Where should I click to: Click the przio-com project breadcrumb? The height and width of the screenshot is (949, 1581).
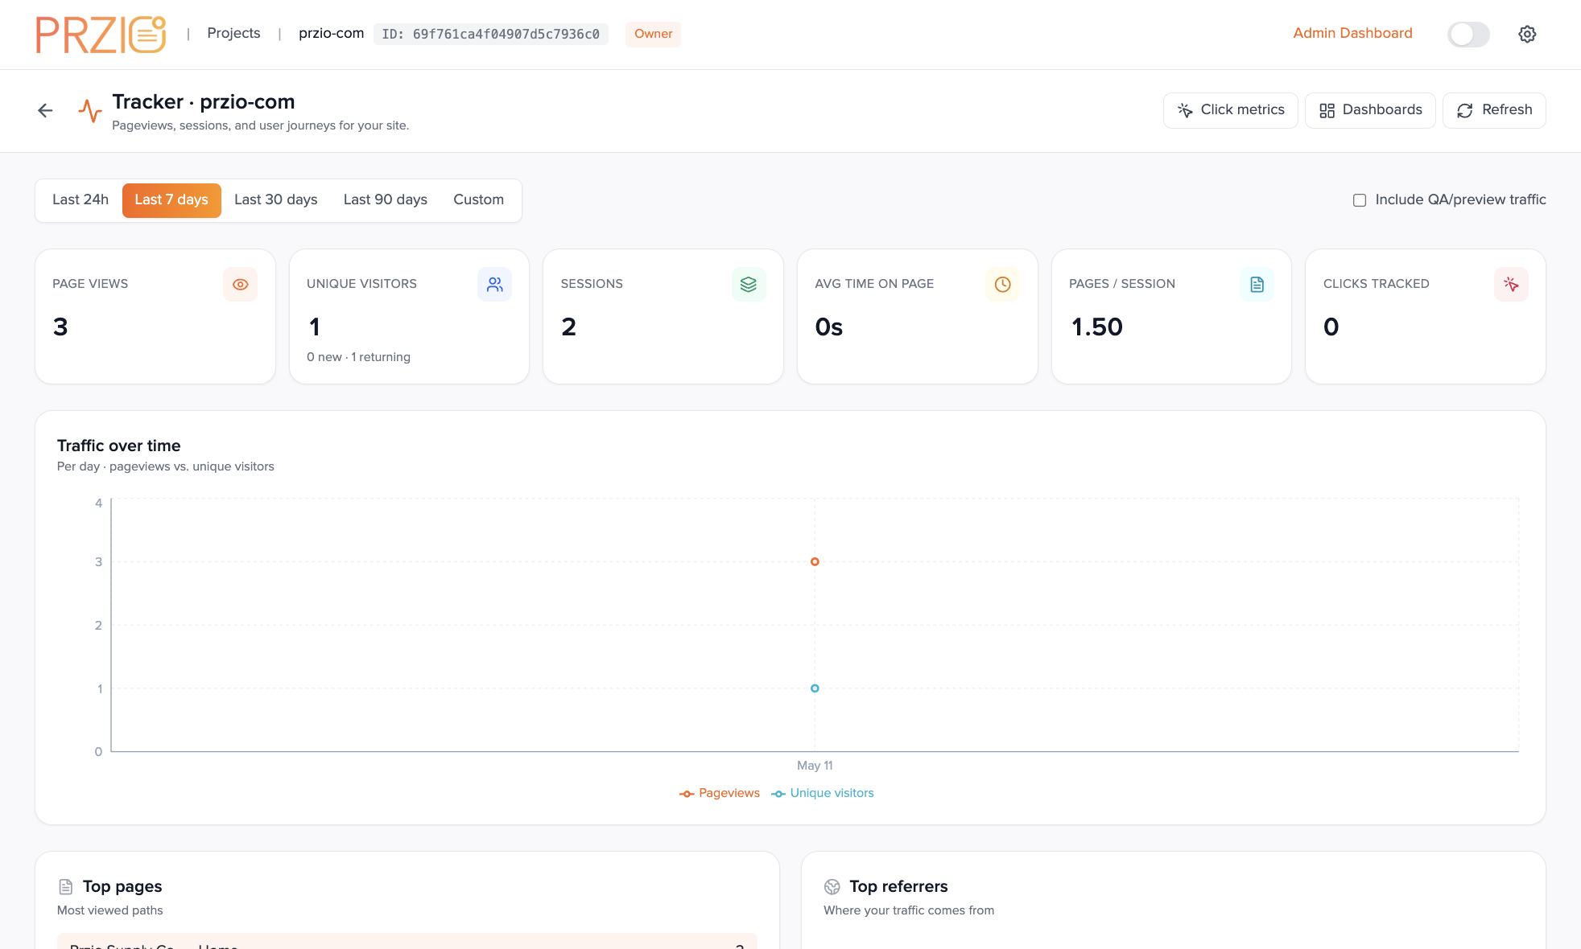tap(331, 33)
